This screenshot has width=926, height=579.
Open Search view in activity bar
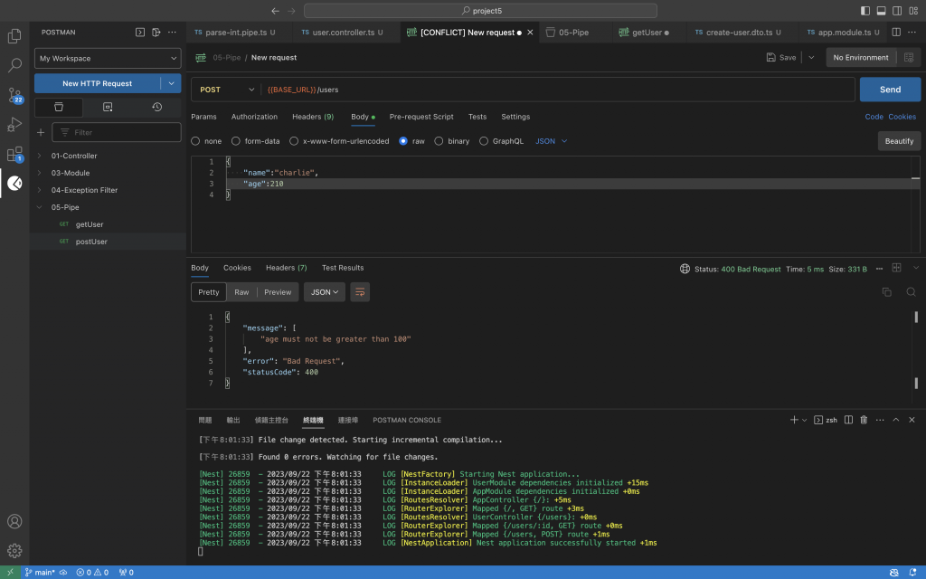click(14, 65)
